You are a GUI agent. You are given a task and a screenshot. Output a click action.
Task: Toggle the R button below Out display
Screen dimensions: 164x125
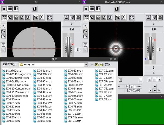click(x=121, y=80)
